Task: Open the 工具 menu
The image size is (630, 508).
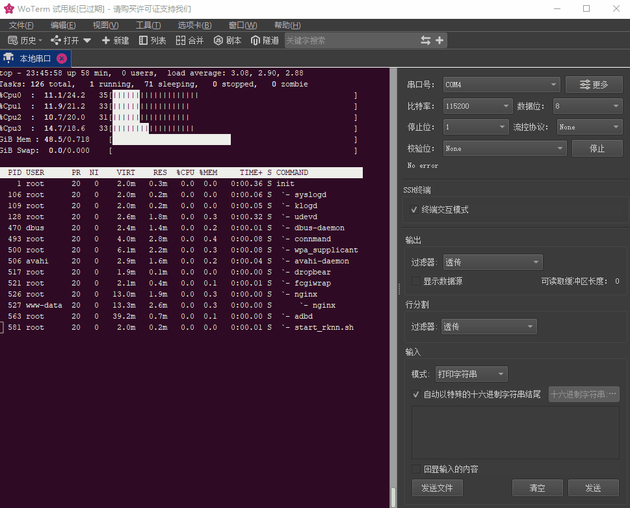Action: coord(148,25)
